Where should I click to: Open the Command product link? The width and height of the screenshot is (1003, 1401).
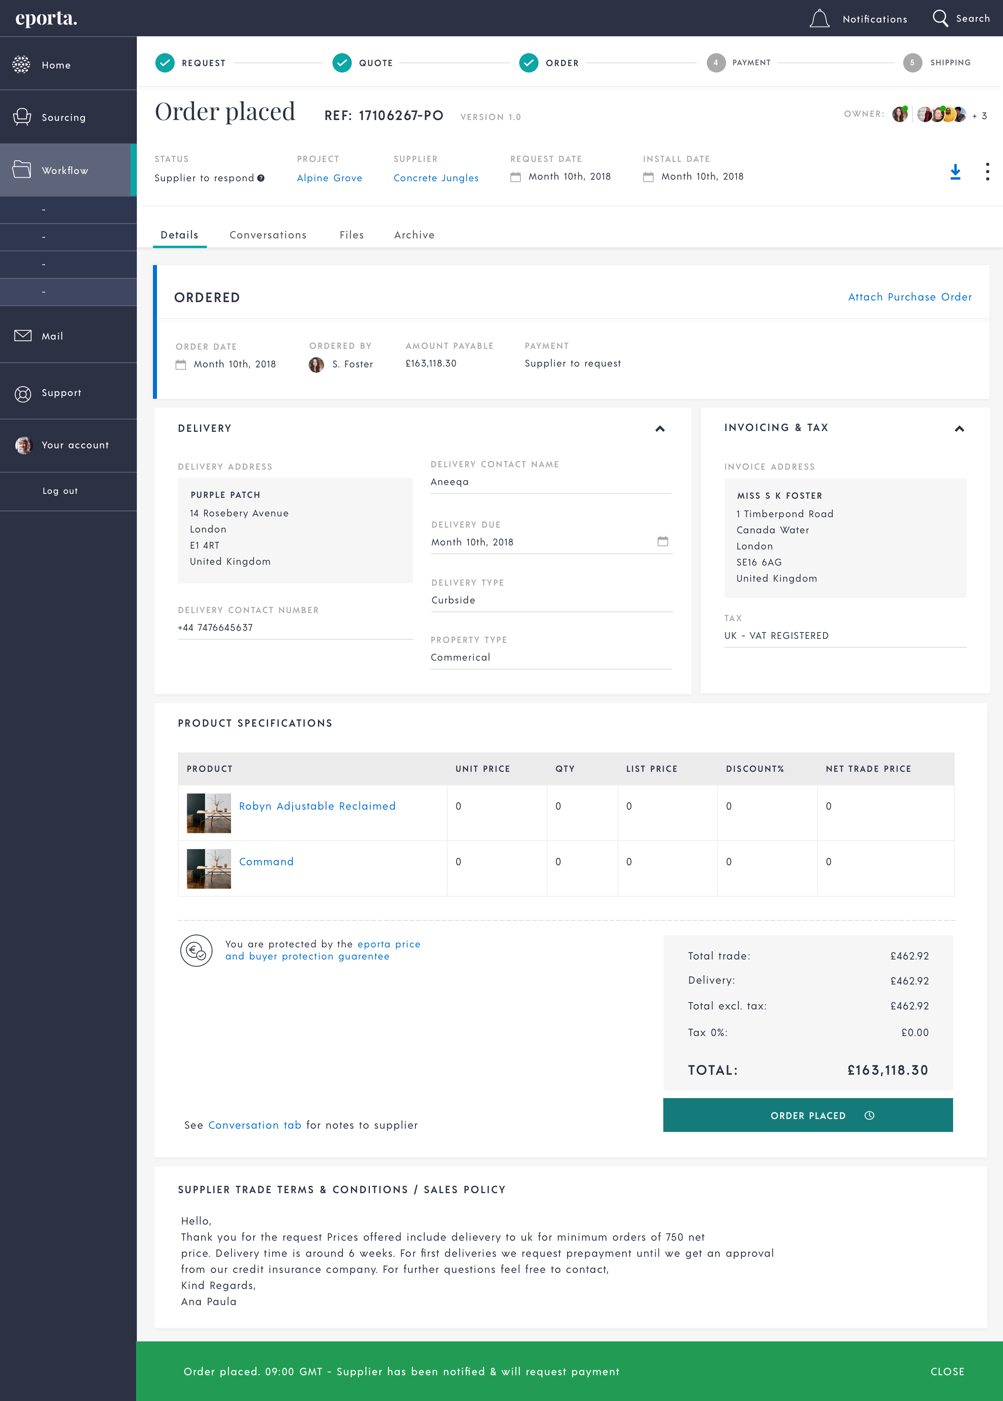click(266, 862)
